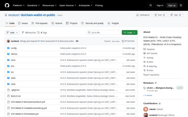Open the v0.9.6 Mempool-Anzeig release
The height and width of the screenshot is (117, 188).
(x=160, y=88)
